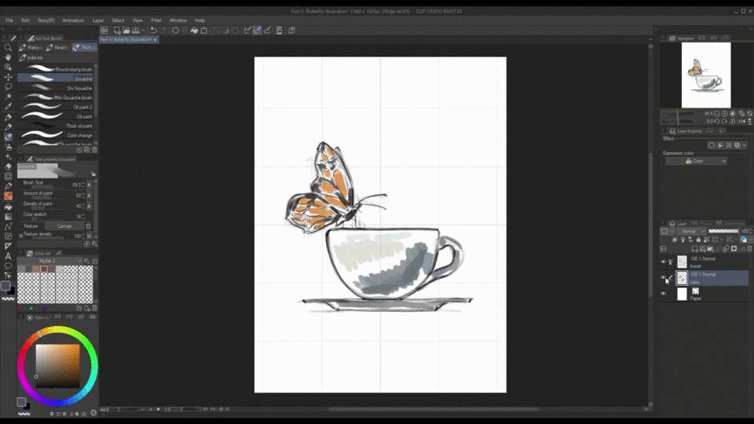Image resolution: width=754 pixels, height=424 pixels.
Task: Select the Thick oil paint brush
Action: tap(55, 126)
